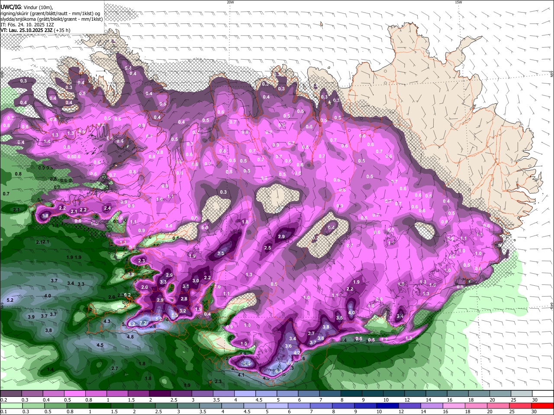Click the 4.3 precipitation value on the map
554x415 pixels.
(x=107, y=321)
